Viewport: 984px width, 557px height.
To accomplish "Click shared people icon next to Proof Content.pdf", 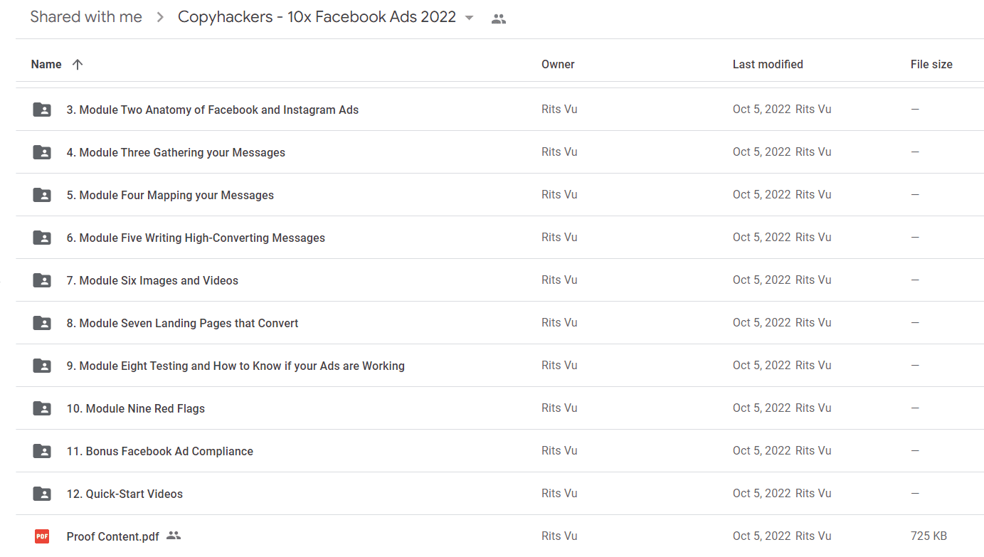I will click(174, 536).
